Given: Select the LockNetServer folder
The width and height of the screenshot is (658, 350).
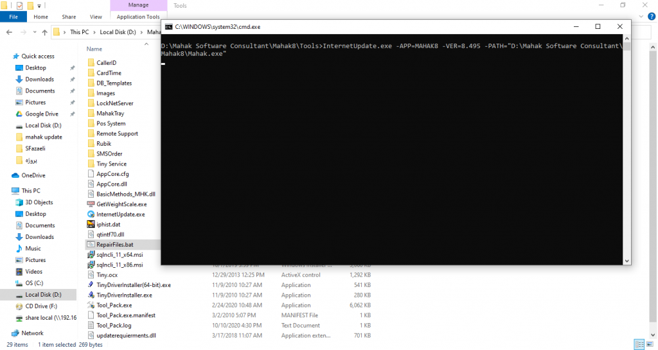Looking at the screenshot, I should (114, 103).
